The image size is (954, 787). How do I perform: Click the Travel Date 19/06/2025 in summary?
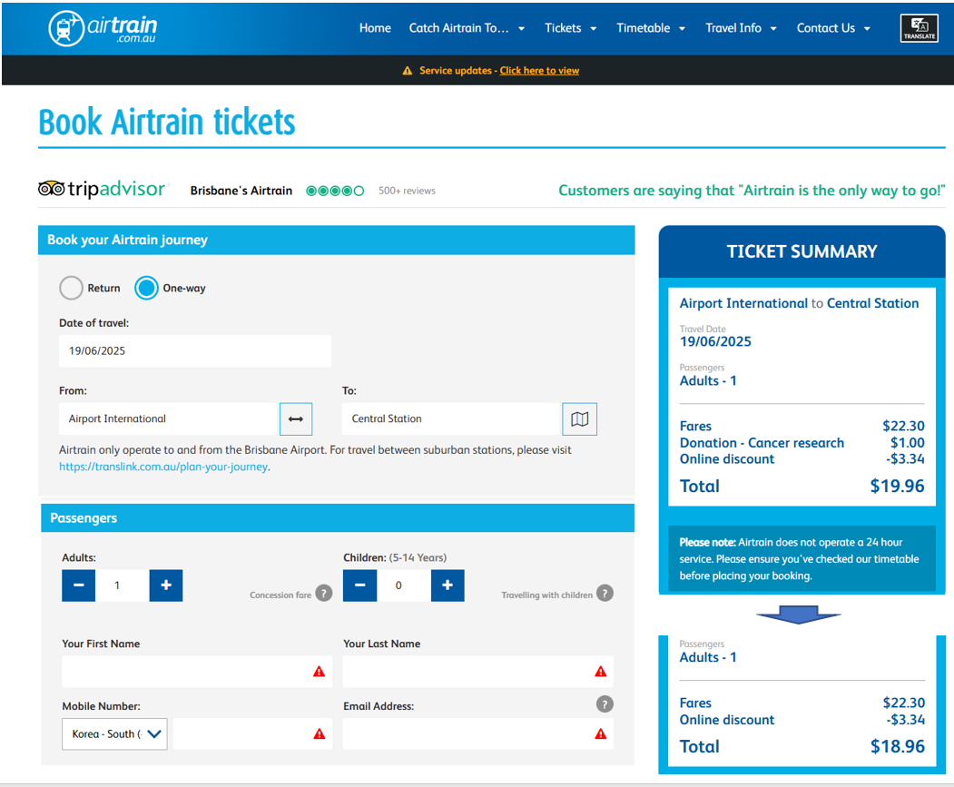point(715,341)
